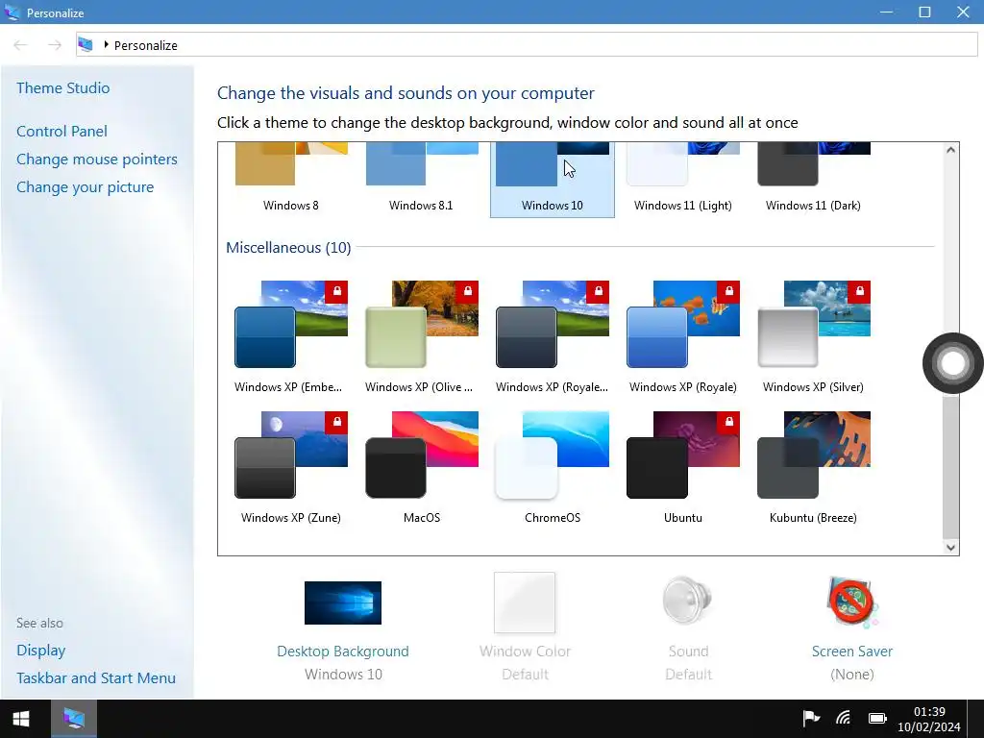Click the Window Color swatch icon
Screen dimensions: 984x738
[x=525, y=603]
